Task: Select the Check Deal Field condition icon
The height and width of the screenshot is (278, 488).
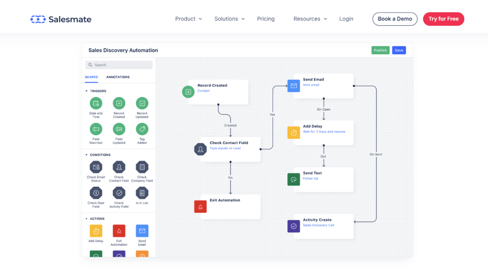Action: click(x=96, y=193)
